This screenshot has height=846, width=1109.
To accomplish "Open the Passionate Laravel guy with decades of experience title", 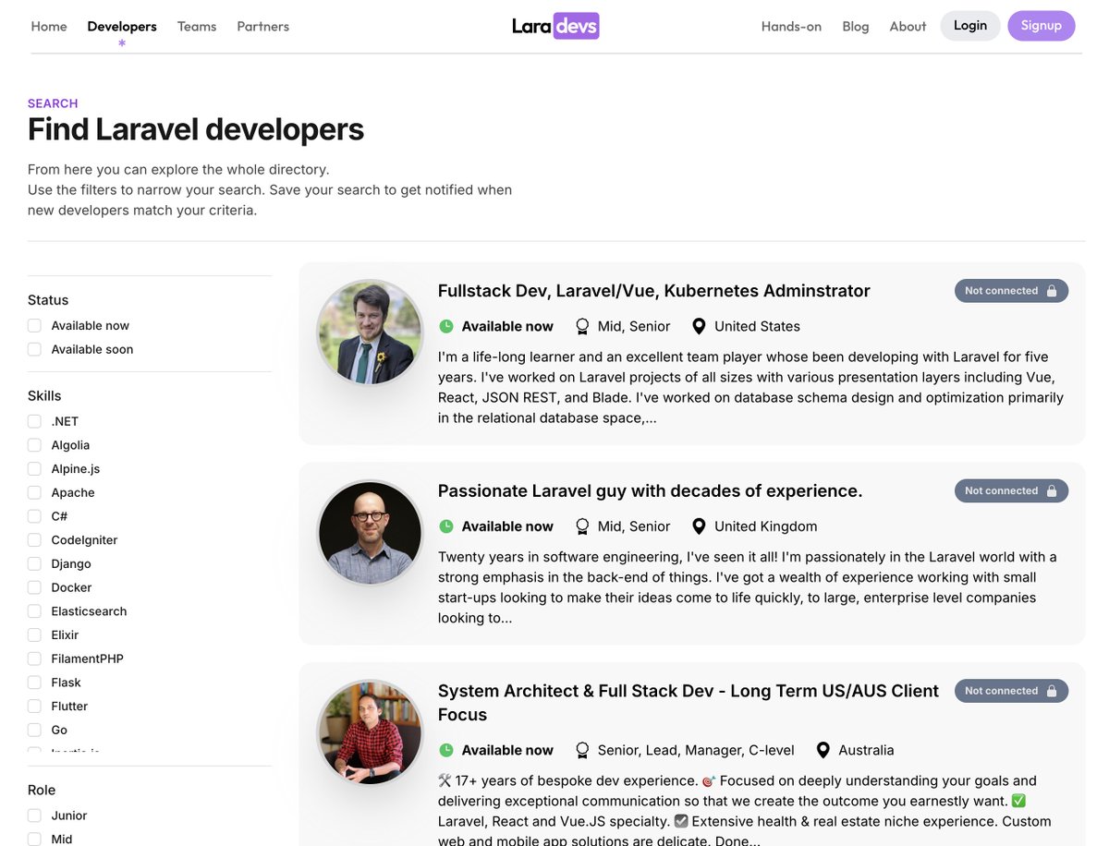I will (650, 491).
